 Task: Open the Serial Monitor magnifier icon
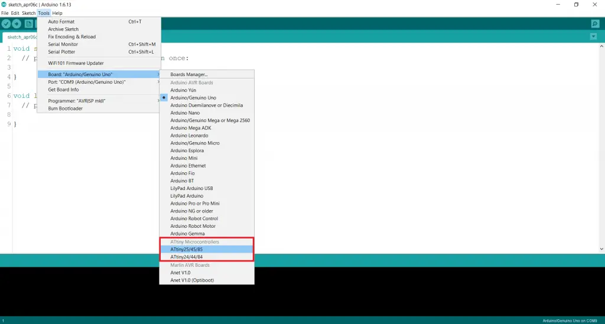tap(595, 24)
